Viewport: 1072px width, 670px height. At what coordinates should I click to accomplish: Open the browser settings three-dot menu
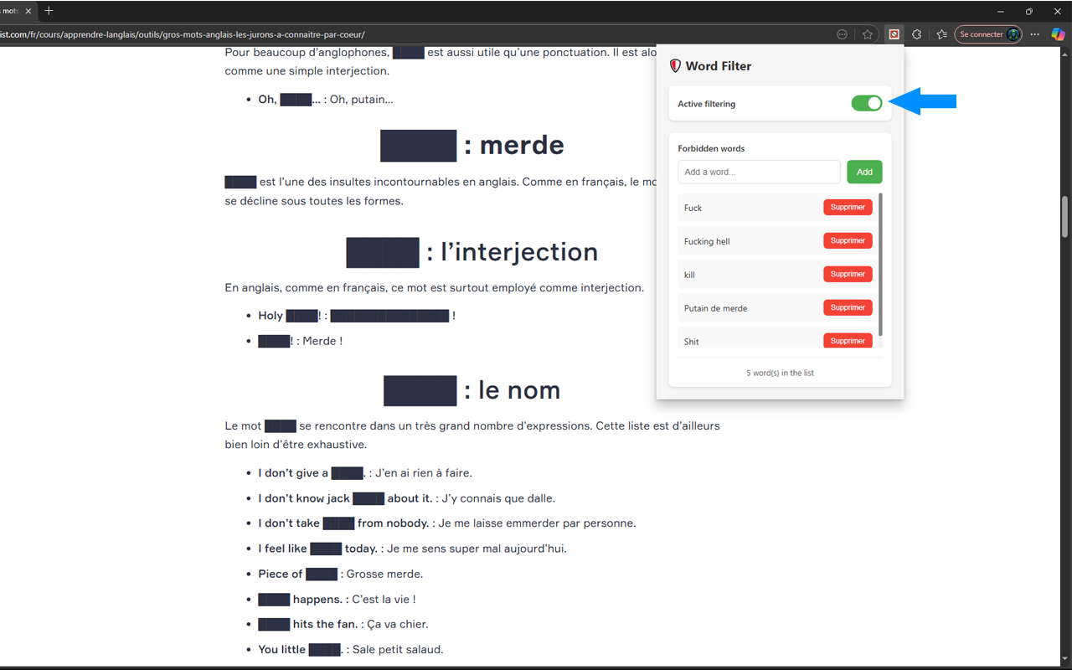tap(1033, 34)
